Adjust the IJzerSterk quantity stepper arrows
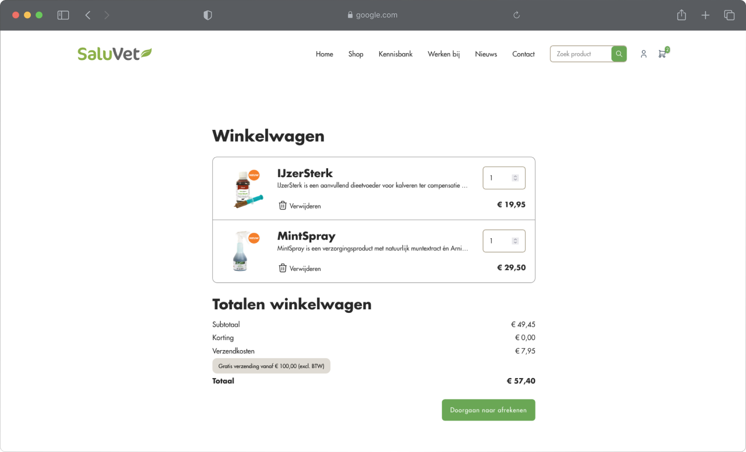This screenshot has height=452, width=746. 515,178
